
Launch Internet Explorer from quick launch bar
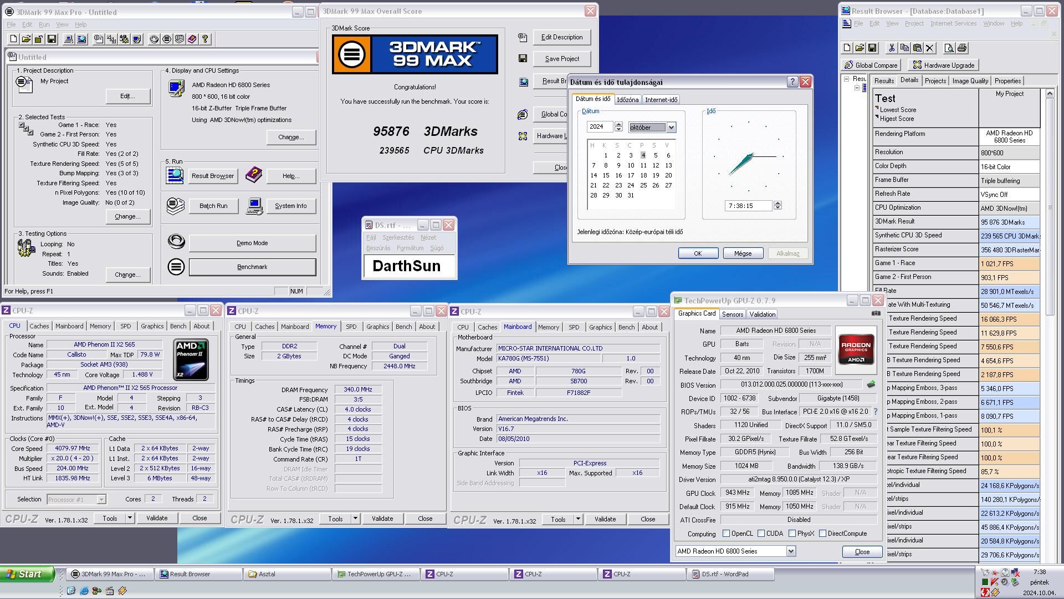84,591
